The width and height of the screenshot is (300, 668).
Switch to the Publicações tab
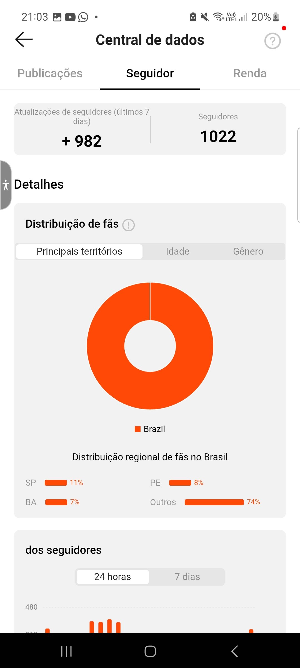point(50,73)
